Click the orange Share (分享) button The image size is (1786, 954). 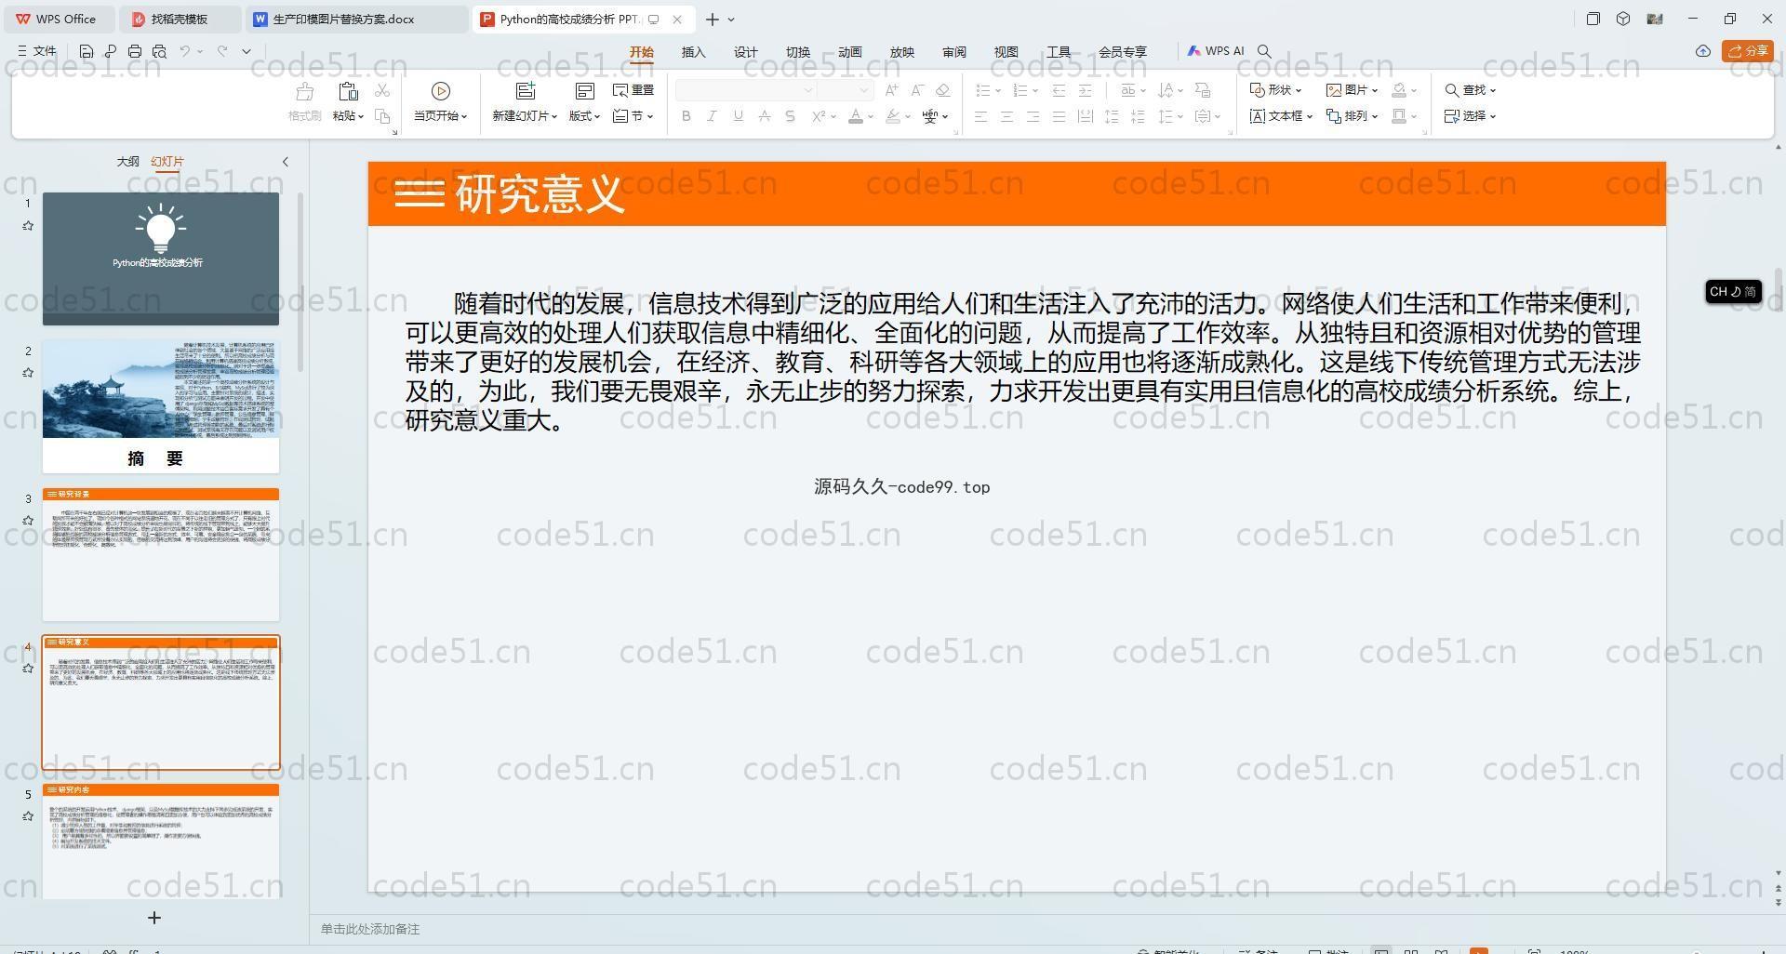(x=1748, y=51)
